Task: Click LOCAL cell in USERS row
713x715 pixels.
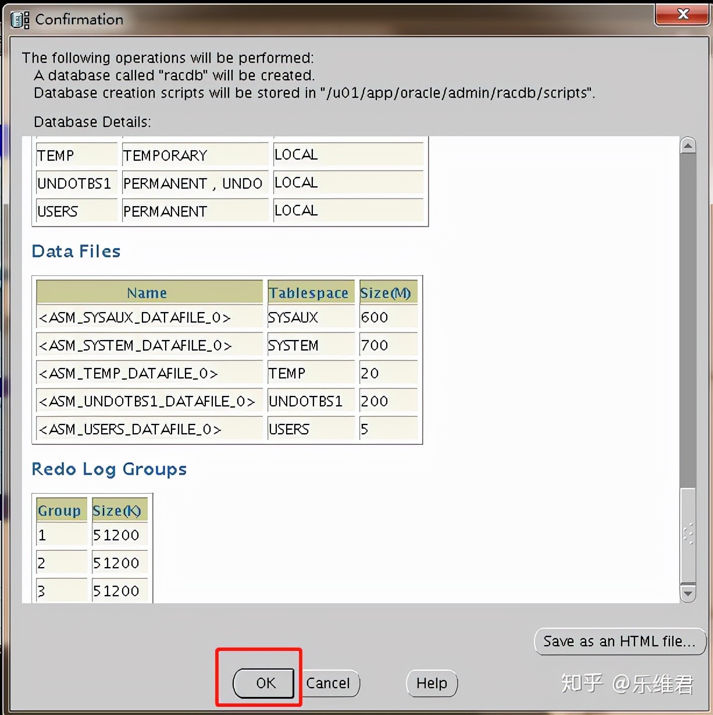Action: tap(348, 210)
